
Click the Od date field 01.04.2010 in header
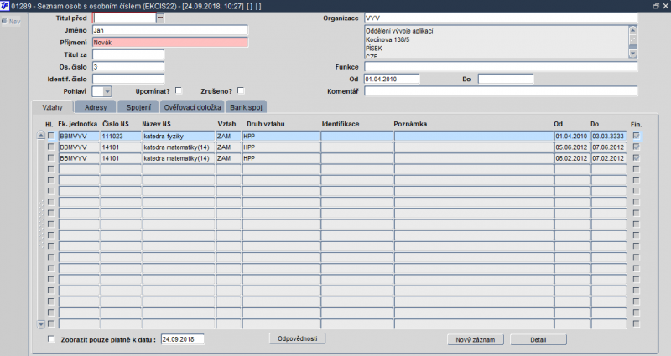click(392, 79)
